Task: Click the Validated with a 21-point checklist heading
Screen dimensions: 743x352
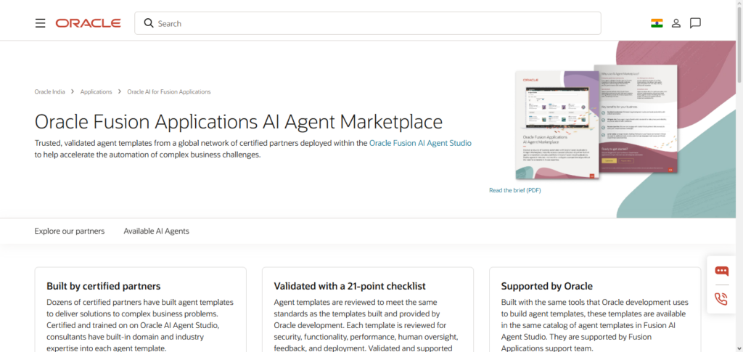Action: [350, 286]
